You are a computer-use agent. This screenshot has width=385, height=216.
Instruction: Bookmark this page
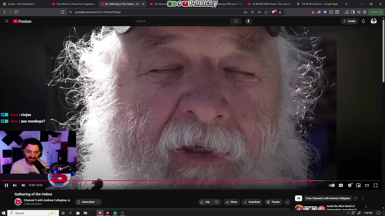click(63, 12)
